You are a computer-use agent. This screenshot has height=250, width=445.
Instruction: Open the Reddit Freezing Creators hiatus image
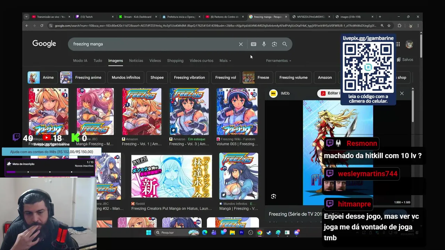pos(171,176)
